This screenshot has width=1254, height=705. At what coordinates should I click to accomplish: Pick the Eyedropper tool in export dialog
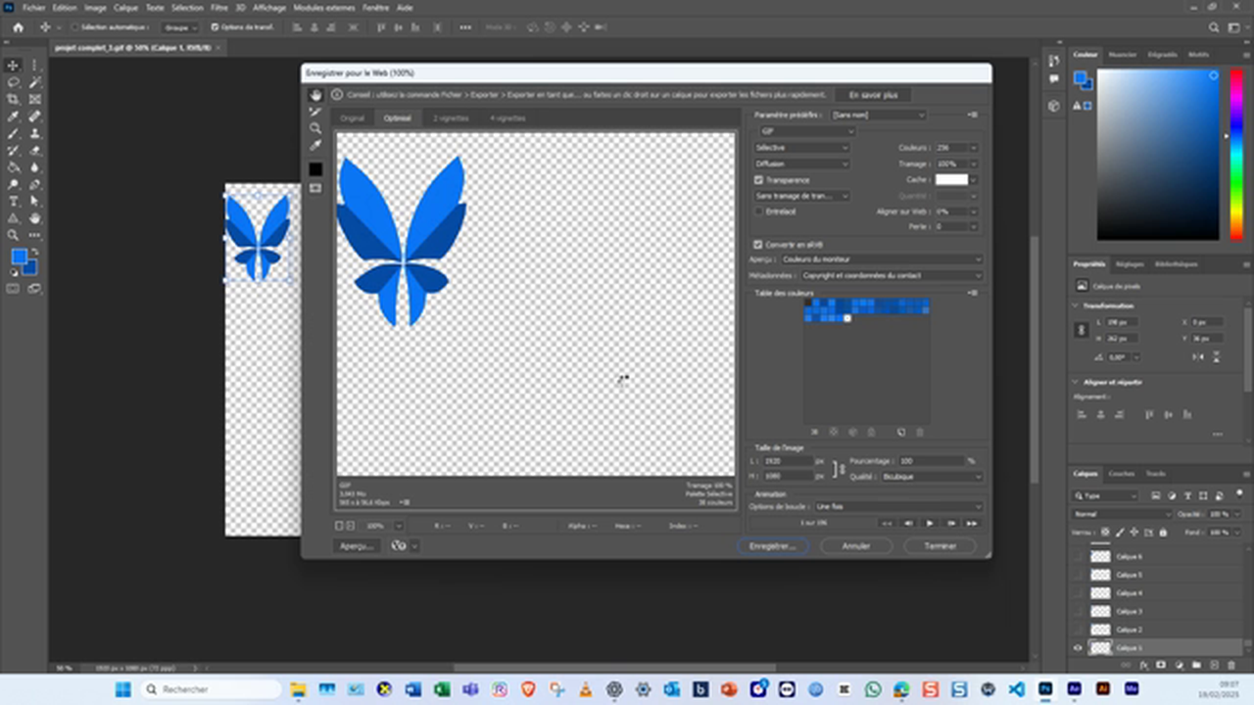[315, 146]
